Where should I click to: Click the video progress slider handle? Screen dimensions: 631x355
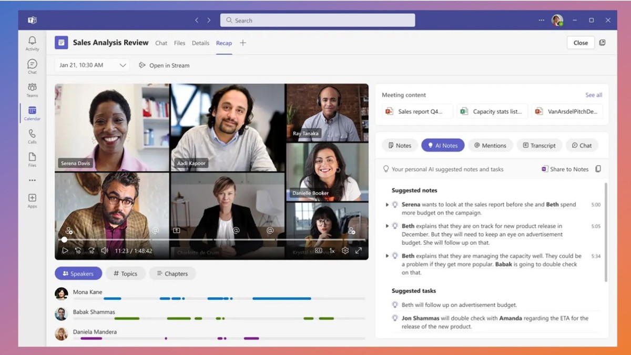tap(64, 240)
